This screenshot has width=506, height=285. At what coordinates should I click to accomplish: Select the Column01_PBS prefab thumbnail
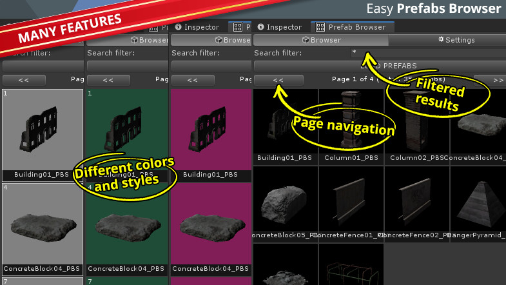pos(351,122)
